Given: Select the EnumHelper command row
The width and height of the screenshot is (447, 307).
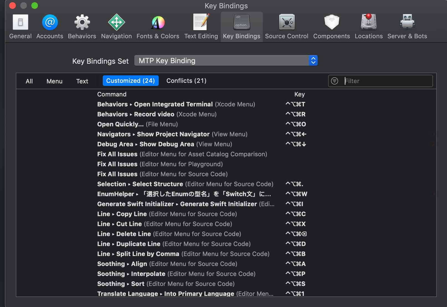Looking at the screenshot, I should [226, 194].
